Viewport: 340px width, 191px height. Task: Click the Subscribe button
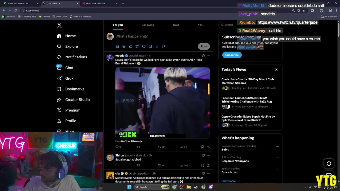[232, 55]
